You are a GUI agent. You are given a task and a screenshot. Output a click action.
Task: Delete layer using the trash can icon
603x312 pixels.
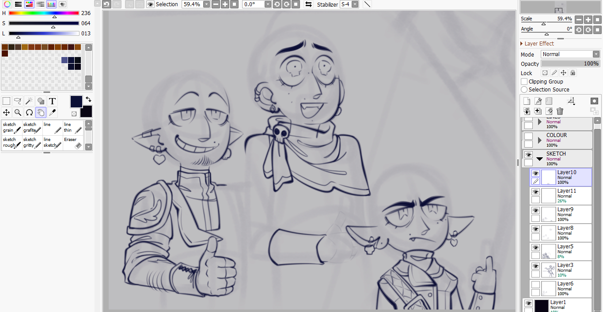(560, 111)
